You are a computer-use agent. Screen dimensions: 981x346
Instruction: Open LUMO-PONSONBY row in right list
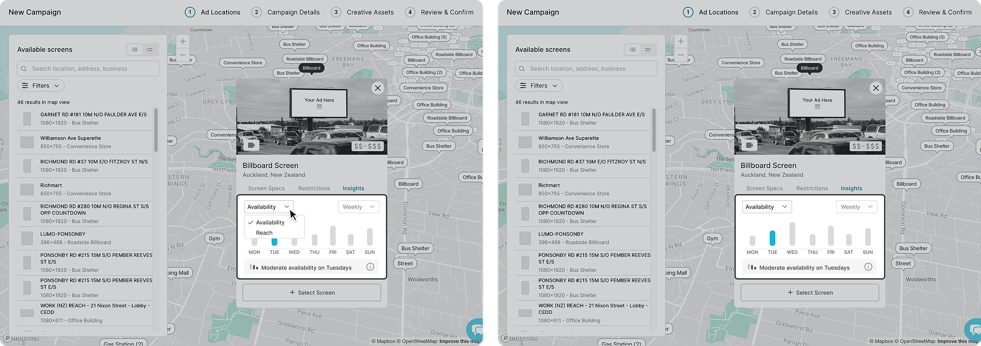tap(583, 238)
